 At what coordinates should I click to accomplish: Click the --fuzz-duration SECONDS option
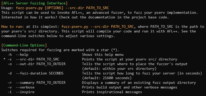coord(40,73)
